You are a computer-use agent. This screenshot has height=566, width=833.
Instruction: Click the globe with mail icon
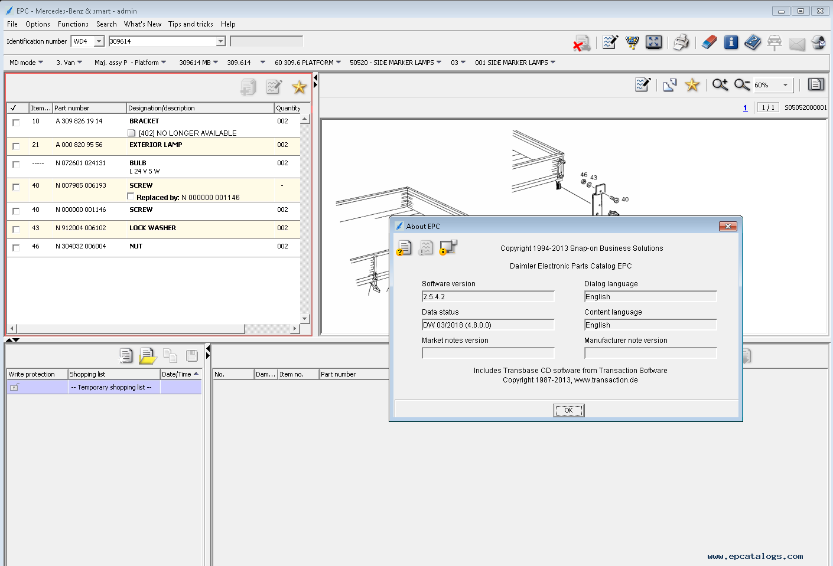(818, 42)
